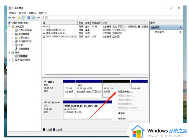Toggle the show/hide action pane toolbar icon
Viewport: 189px width, 140px height.
pos(33,18)
